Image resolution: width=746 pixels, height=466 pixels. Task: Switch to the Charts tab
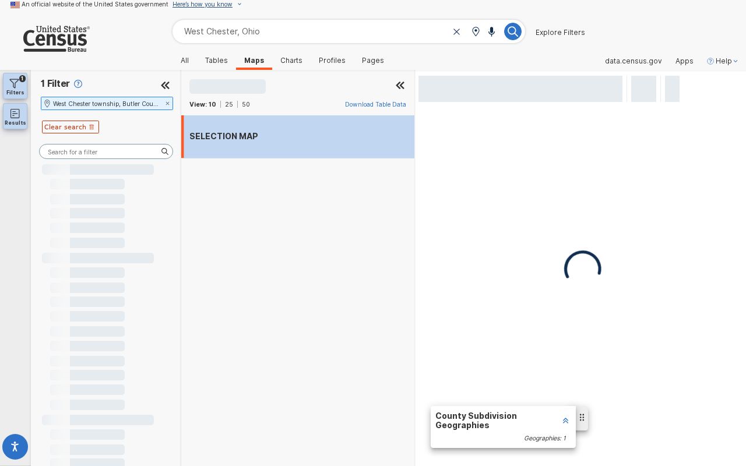(x=291, y=61)
